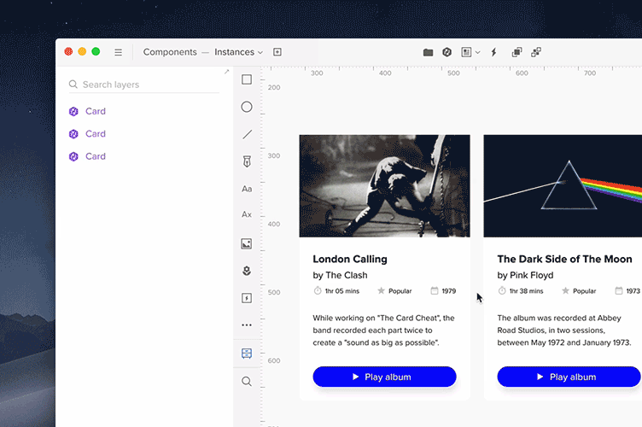Open the folder icon in top toolbar

(x=428, y=52)
